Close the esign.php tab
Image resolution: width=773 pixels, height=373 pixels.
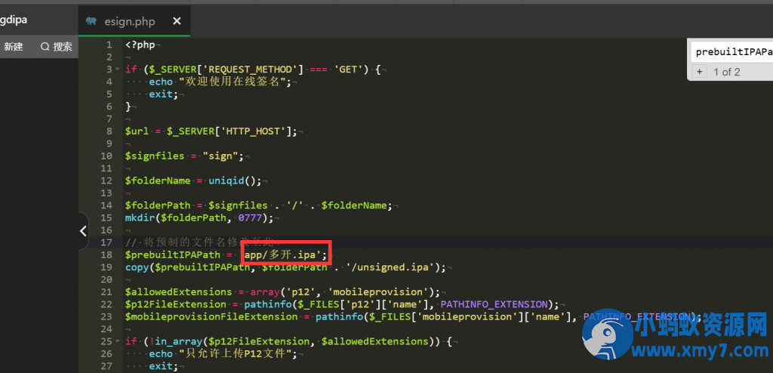(177, 21)
